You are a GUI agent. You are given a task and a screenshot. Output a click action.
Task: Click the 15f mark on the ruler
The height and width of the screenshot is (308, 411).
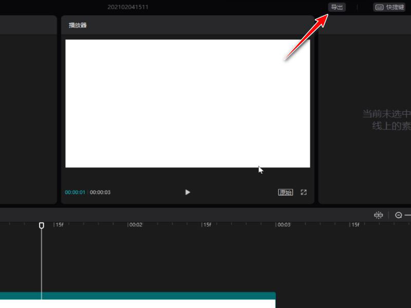pyautogui.click(x=60, y=224)
